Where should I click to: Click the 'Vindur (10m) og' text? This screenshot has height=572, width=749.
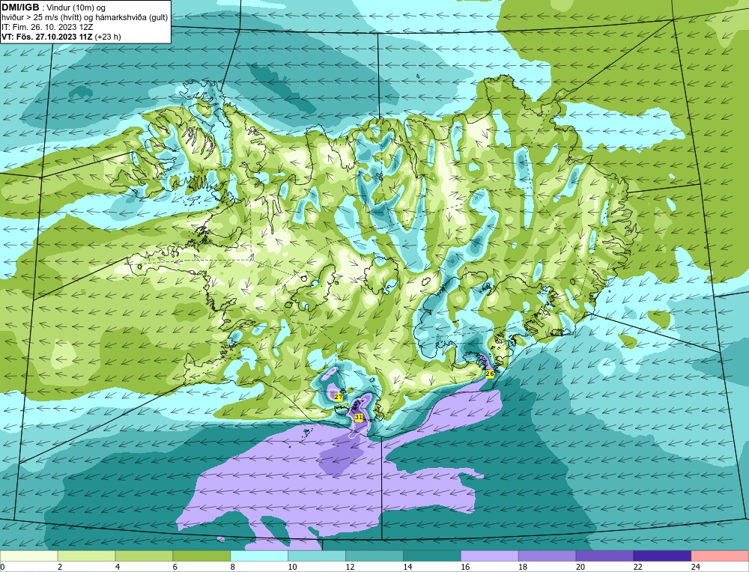click(77, 7)
